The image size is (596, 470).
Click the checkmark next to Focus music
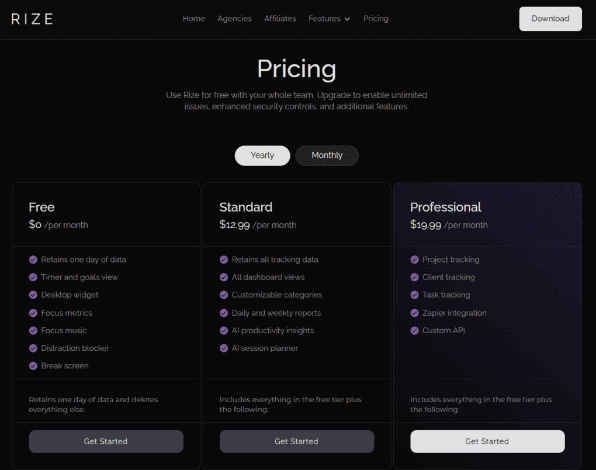click(33, 330)
